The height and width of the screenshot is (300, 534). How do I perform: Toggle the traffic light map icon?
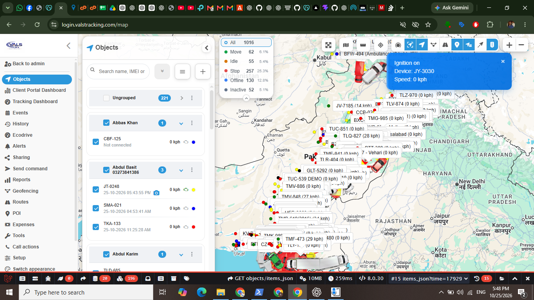492,45
